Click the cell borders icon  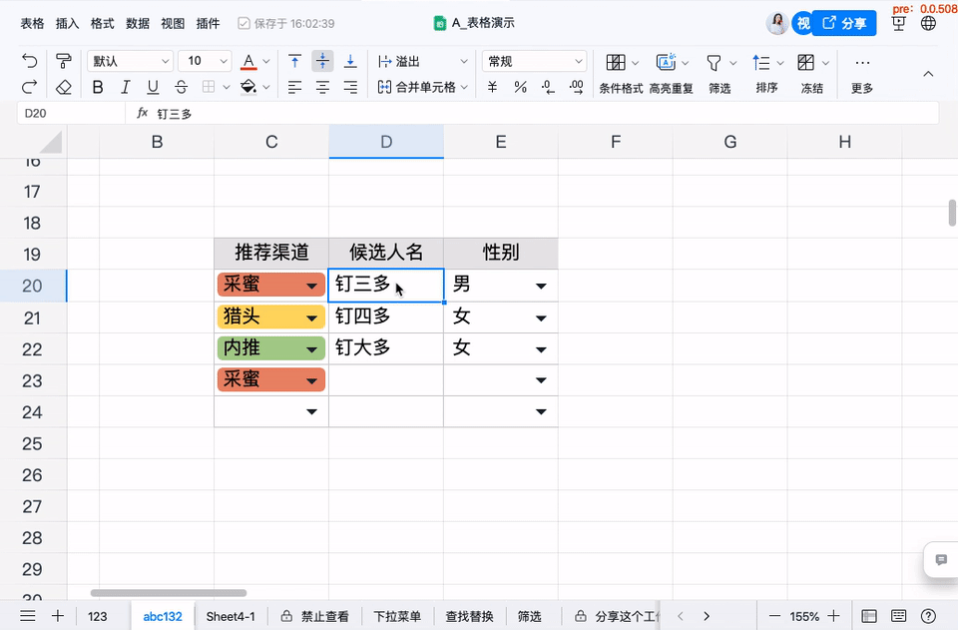[209, 88]
